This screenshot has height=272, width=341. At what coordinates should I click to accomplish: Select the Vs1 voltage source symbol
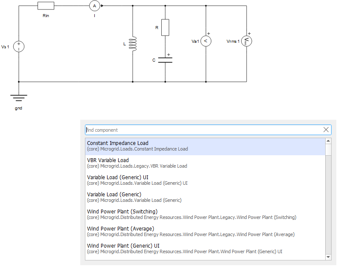pyautogui.click(x=19, y=47)
